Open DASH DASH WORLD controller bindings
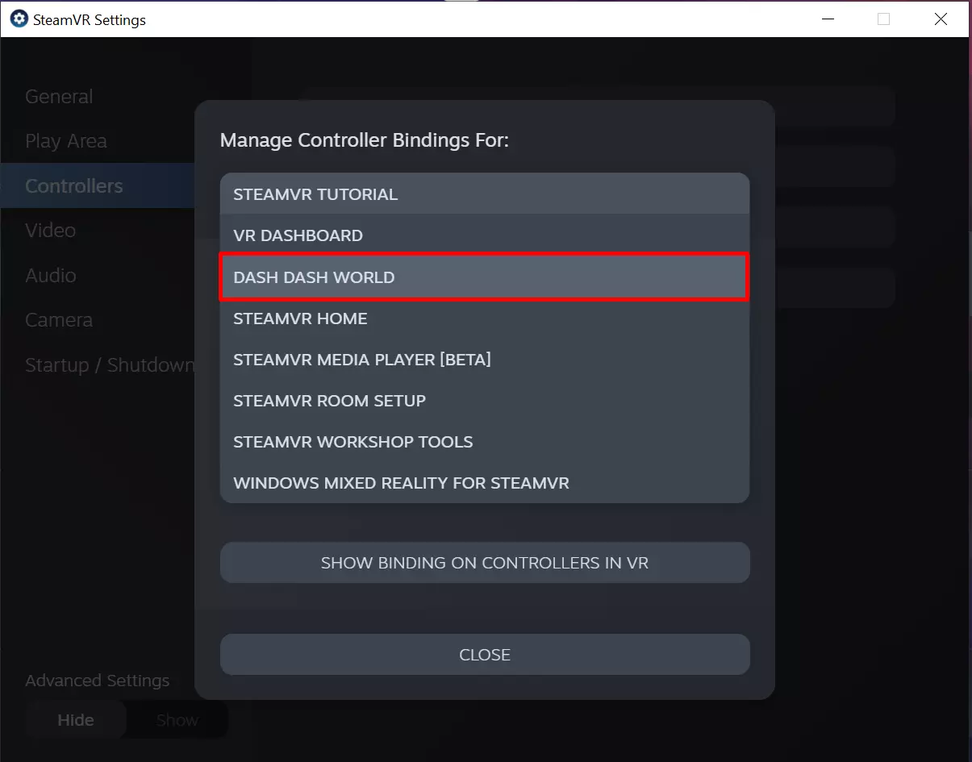This screenshot has height=762, width=972. tap(484, 277)
